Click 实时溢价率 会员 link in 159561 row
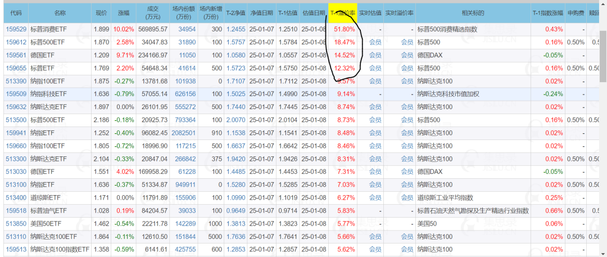This screenshot has height=257, width=607. 407,55
